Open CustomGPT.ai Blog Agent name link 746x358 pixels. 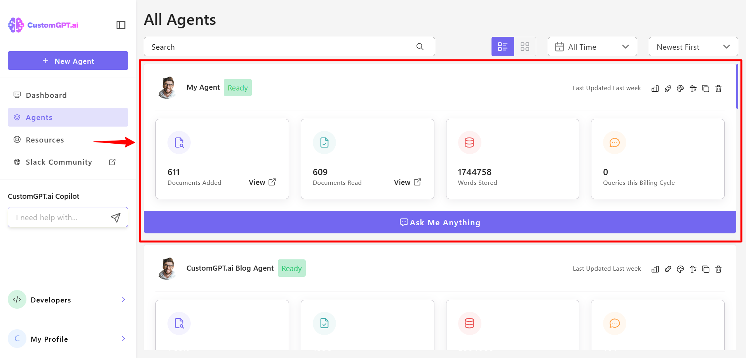tap(230, 268)
